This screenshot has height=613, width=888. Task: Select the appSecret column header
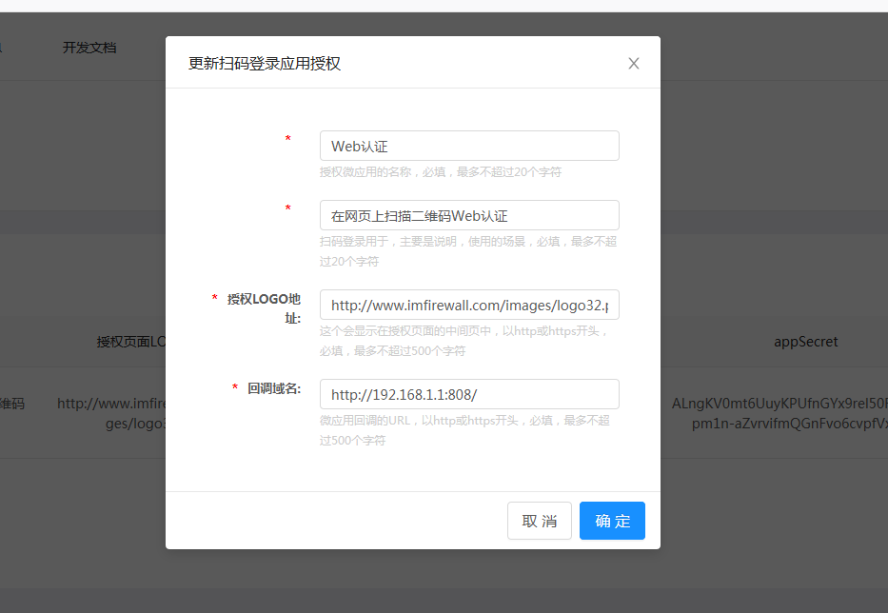(x=805, y=341)
